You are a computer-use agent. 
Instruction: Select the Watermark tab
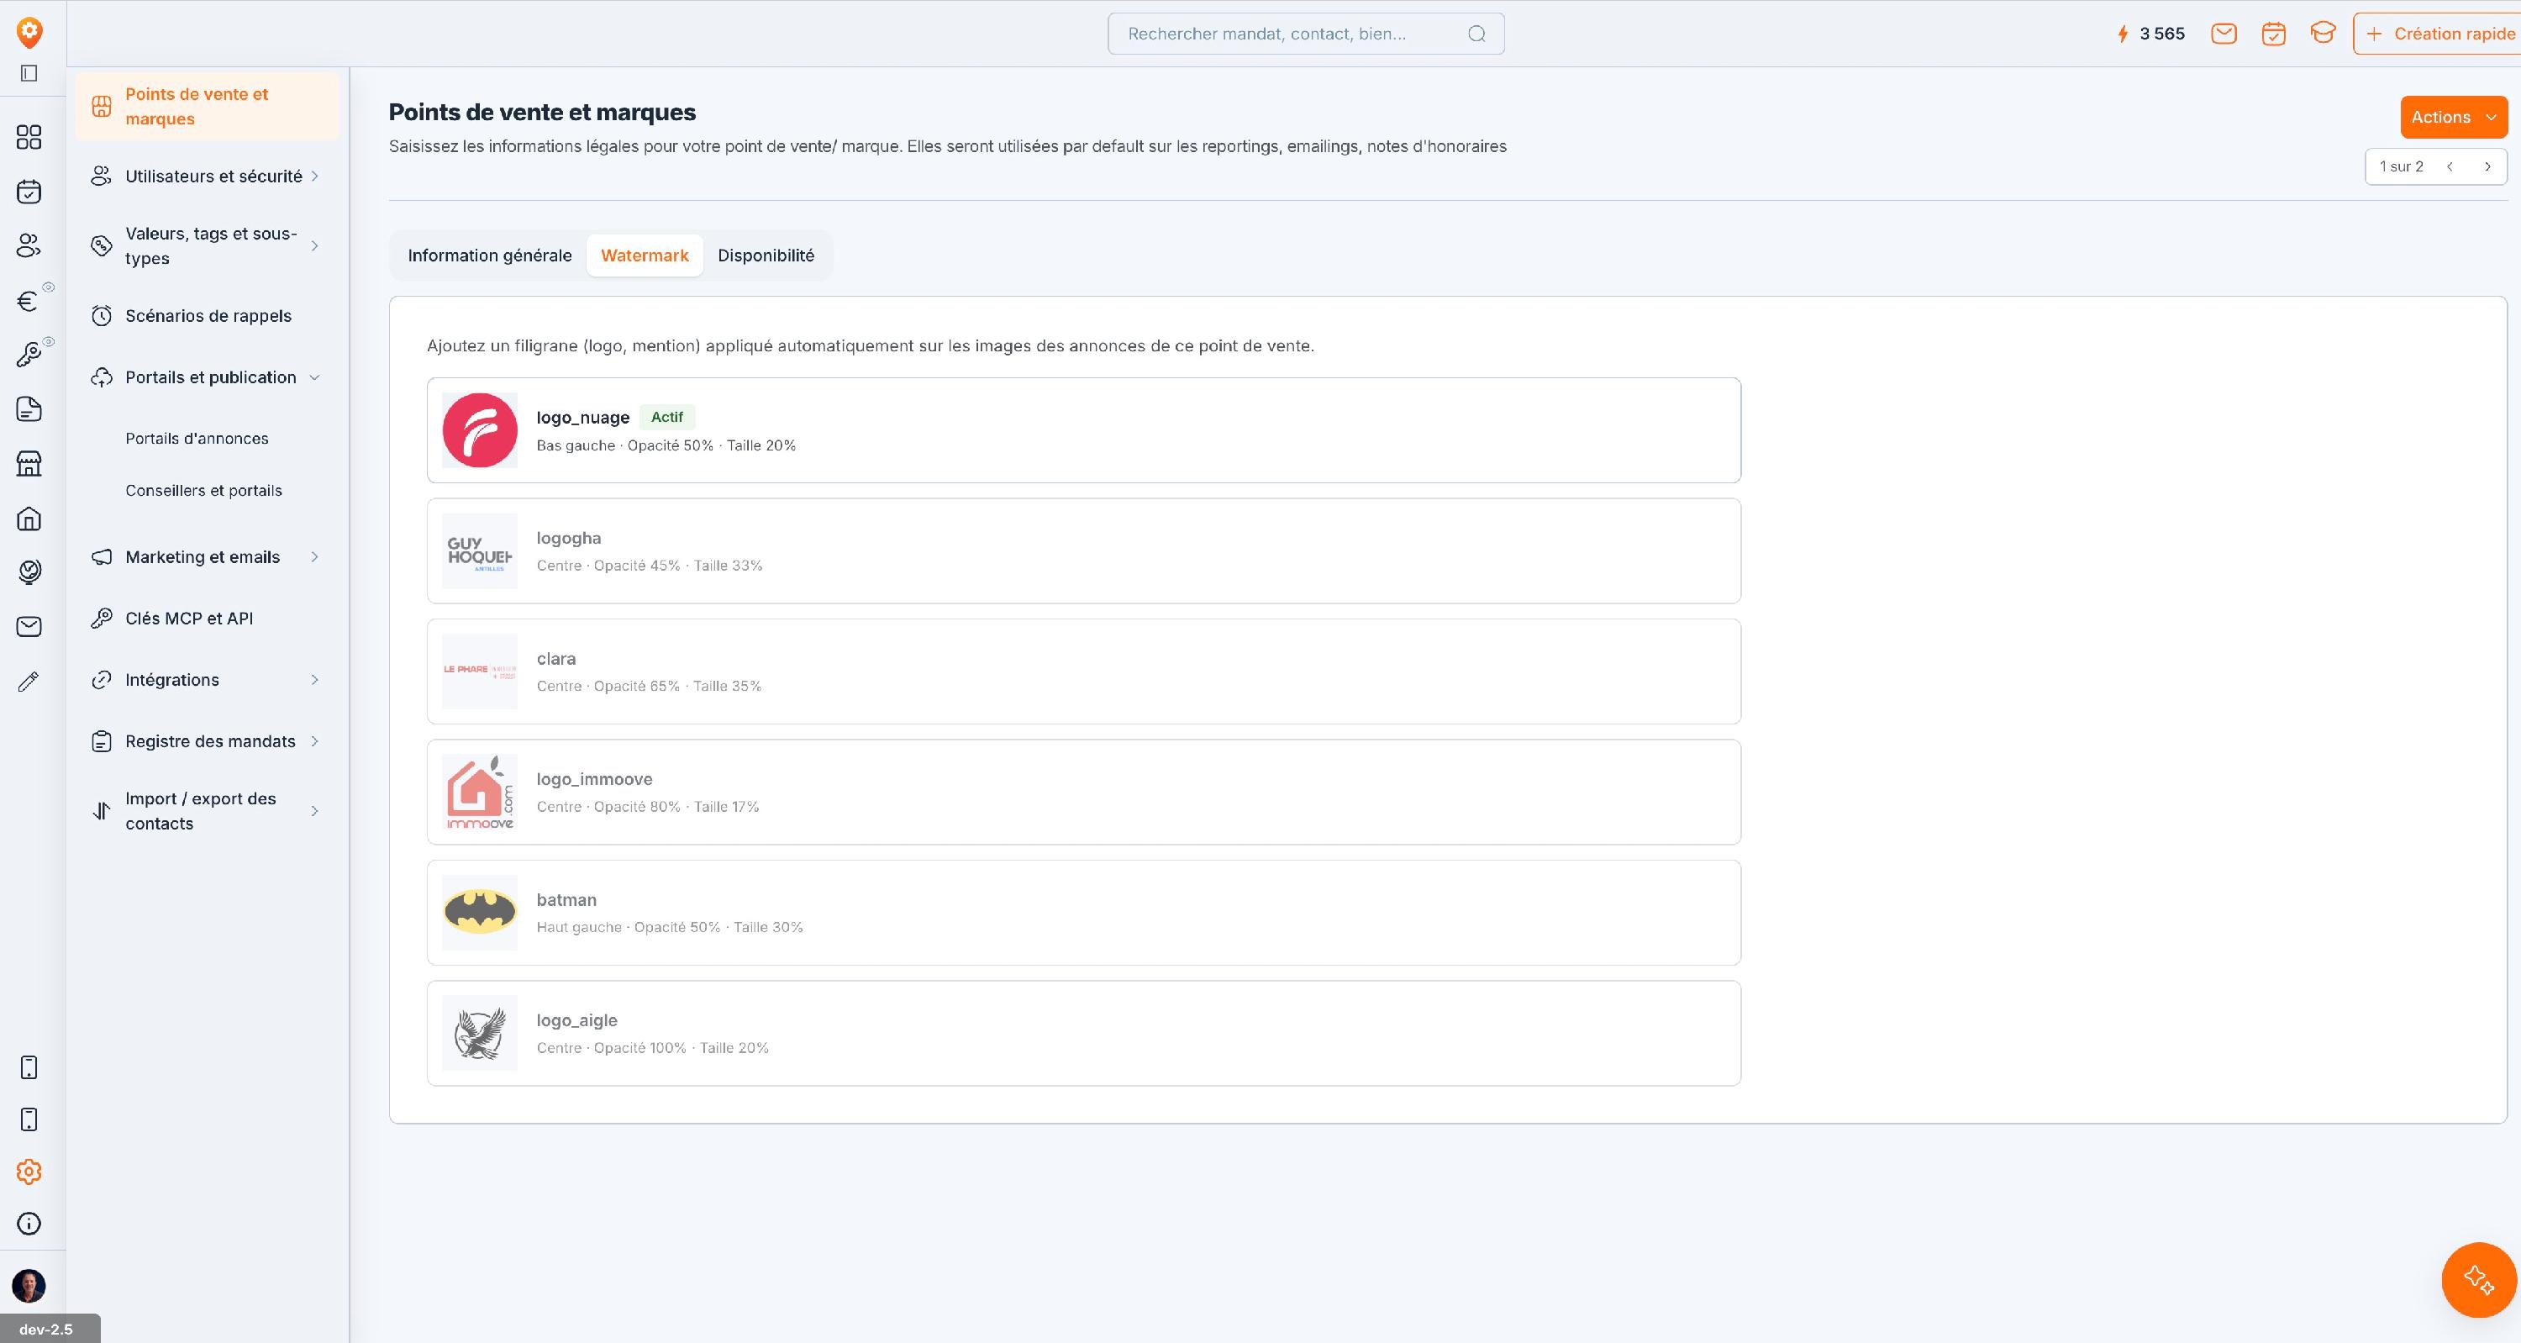pyautogui.click(x=645, y=255)
